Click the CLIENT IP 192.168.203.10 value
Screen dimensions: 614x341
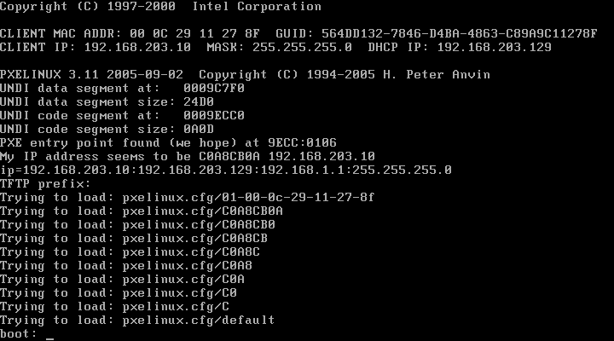[x=137, y=48]
